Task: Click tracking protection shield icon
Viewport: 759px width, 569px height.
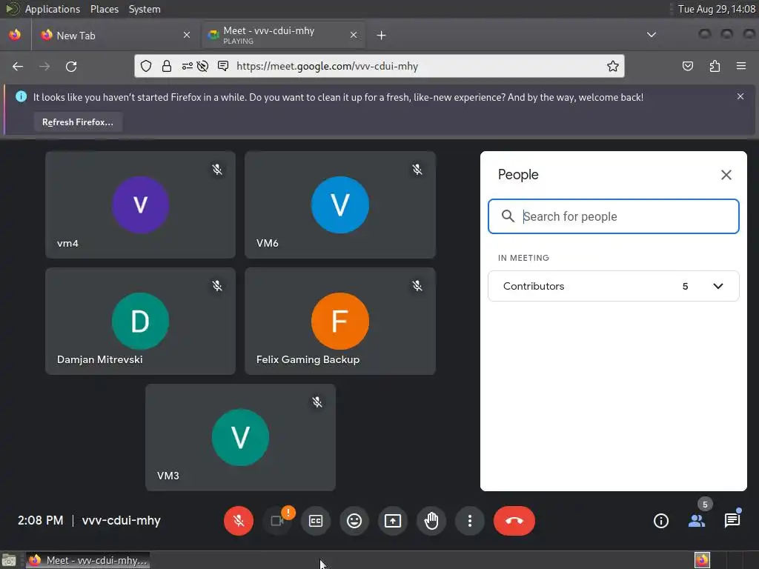Action: 146,66
